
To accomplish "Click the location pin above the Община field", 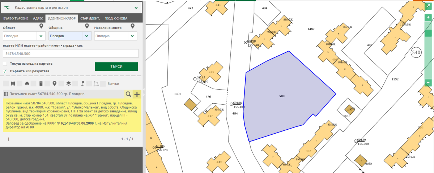I will pyautogui.click(x=87, y=26).
